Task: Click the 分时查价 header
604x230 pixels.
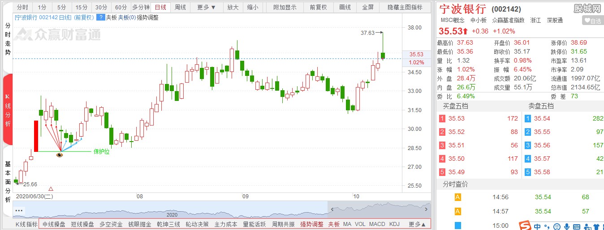Action: point(455,184)
